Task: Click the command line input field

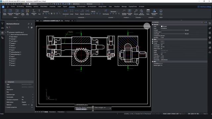Action: click(x=93, y=108)
